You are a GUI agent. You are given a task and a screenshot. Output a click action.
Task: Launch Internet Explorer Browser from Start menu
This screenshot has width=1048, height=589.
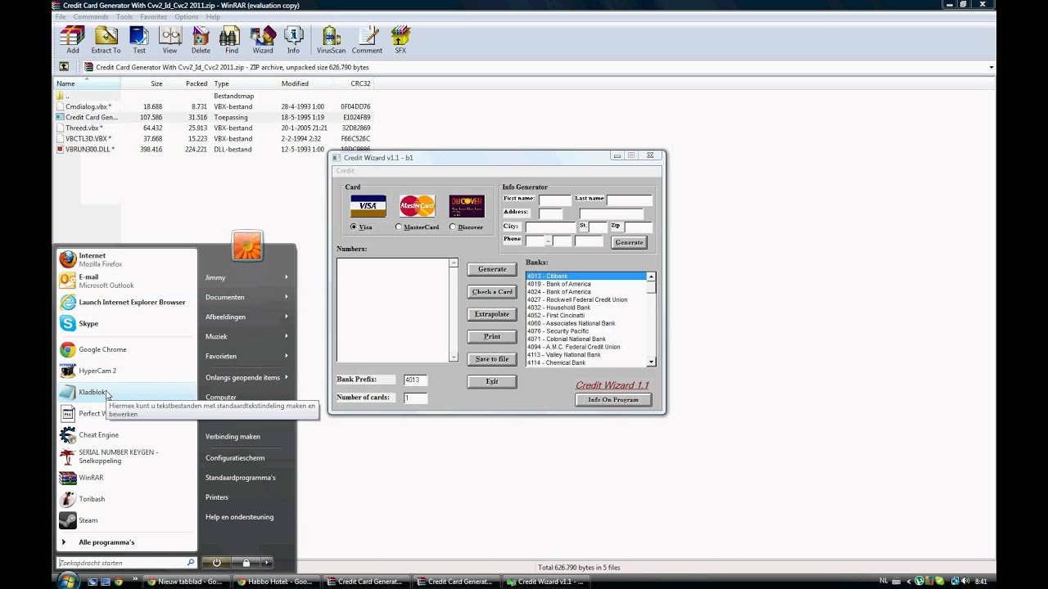tap(127, 302)
